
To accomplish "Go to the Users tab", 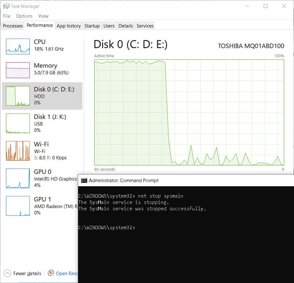I will click(109, 26).
